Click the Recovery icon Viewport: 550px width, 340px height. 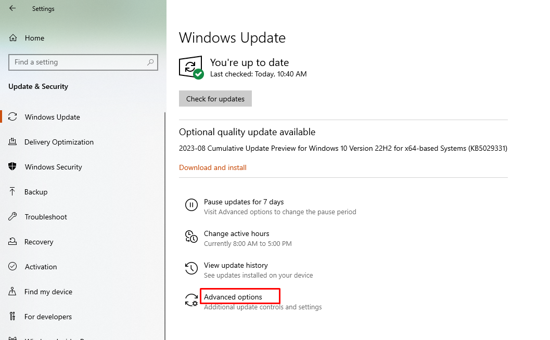(x=12, y=242)
